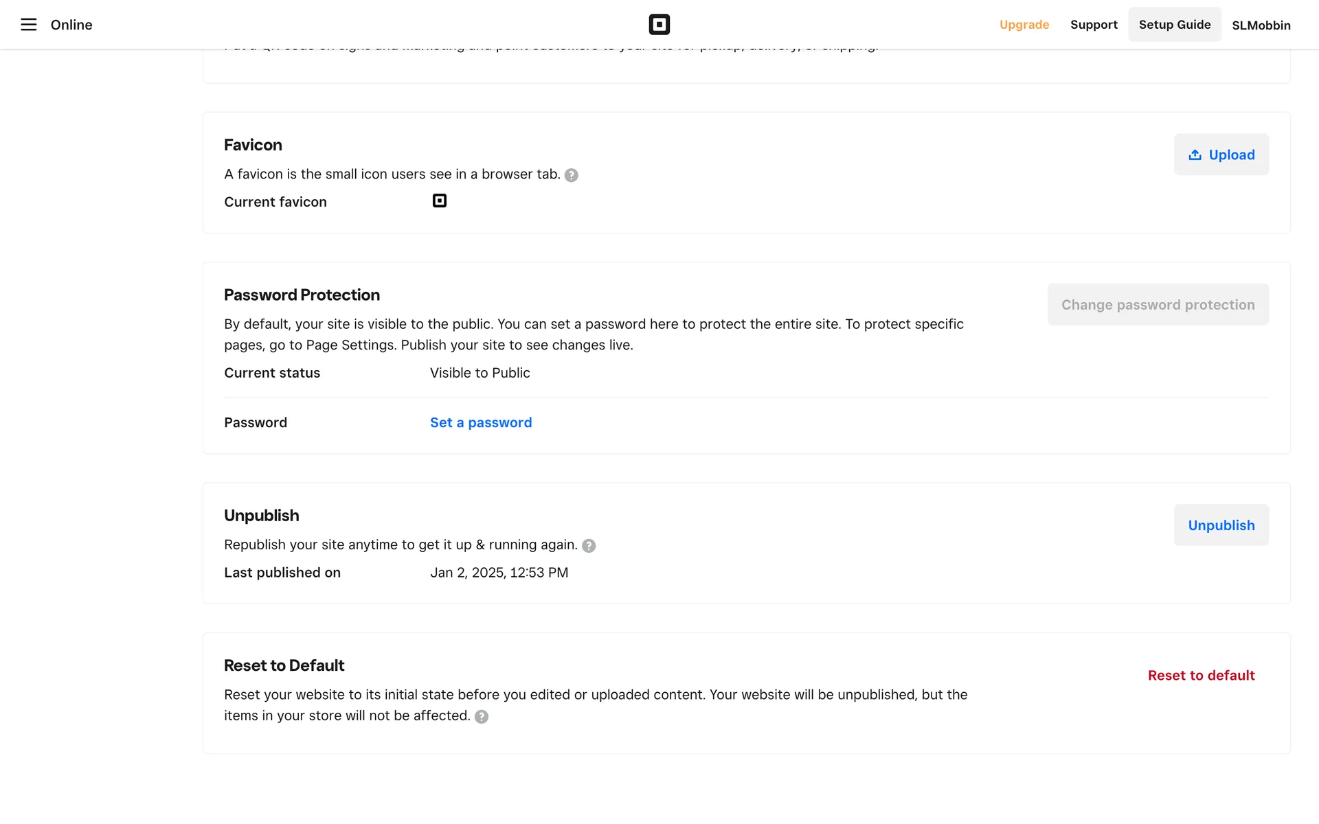Click the help icon in Reset to Default section

(482, 717)
